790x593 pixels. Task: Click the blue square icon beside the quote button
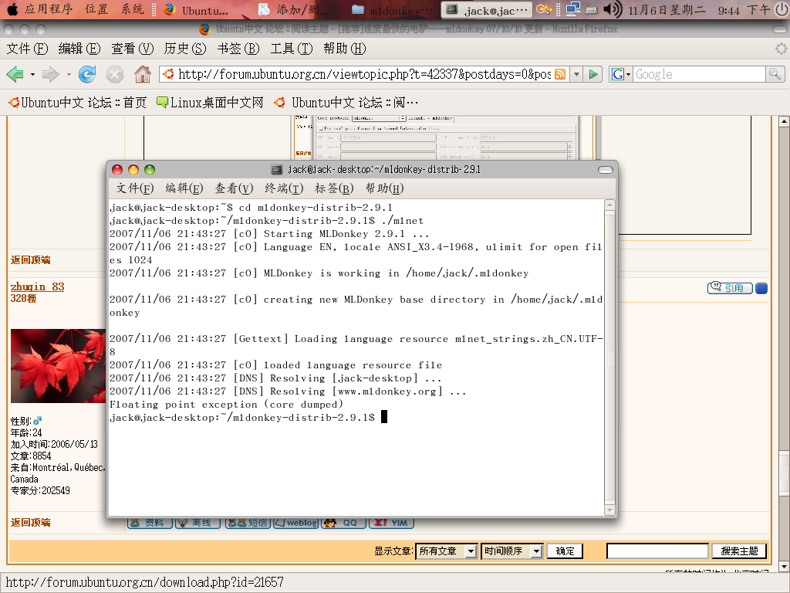[761, 289]
